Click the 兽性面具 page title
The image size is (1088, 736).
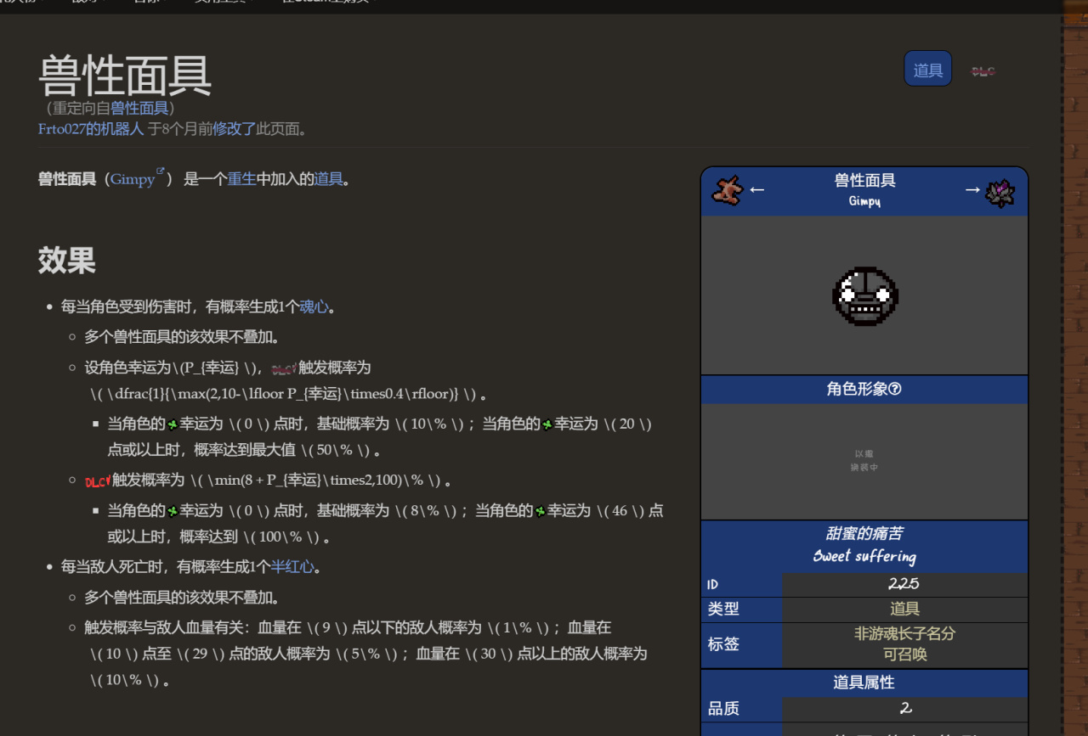(x=125, y=75)
